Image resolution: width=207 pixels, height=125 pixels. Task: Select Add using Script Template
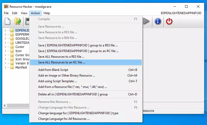[x=86, y=81]
